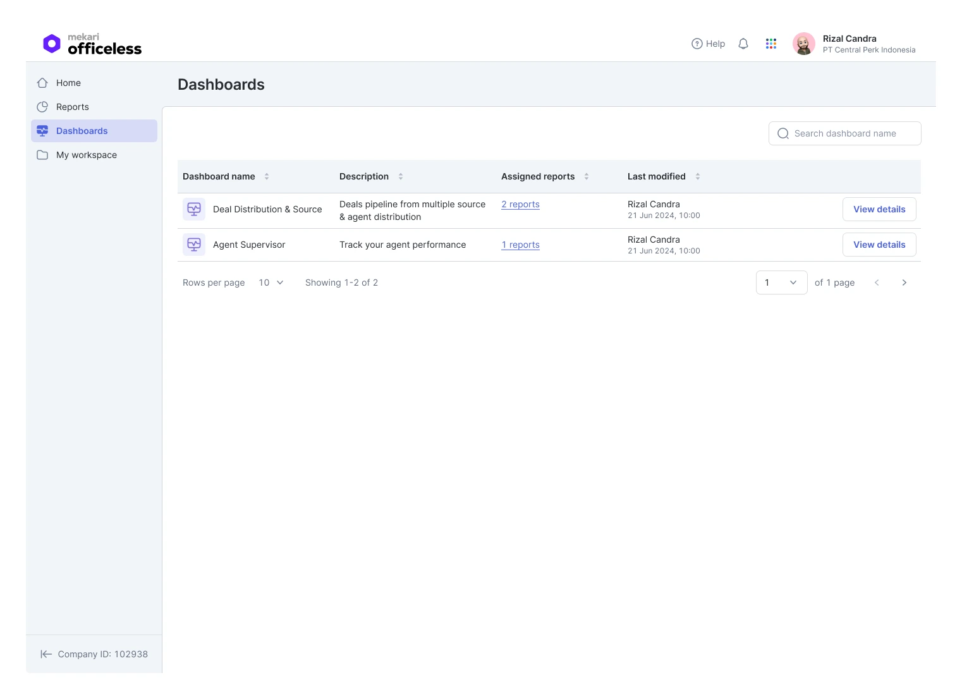Viewport: 962px width, 699px height.
Task: Click the My workspace folder icon
Action: [x=42, y=155]
